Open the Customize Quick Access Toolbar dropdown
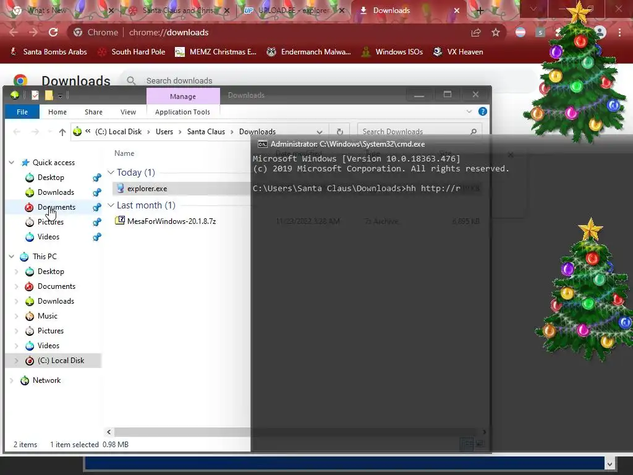Image resolution: width=633 pixels, height=475 pixels. (x=60, y=95)
